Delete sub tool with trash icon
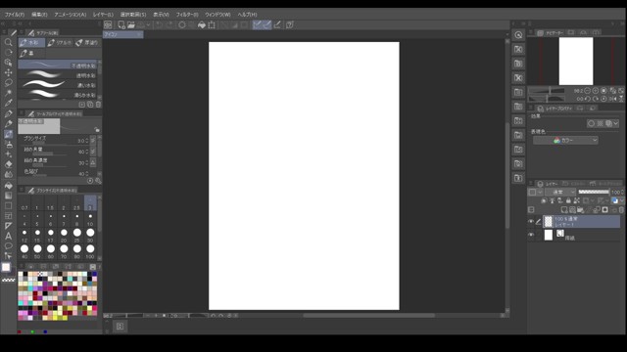The width and height of the screenshot is (627, 352). 98,105
